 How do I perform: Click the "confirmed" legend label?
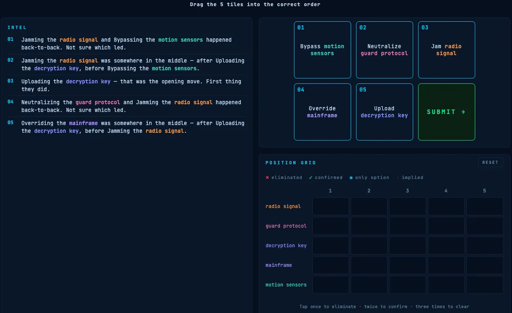pos(329,177)
